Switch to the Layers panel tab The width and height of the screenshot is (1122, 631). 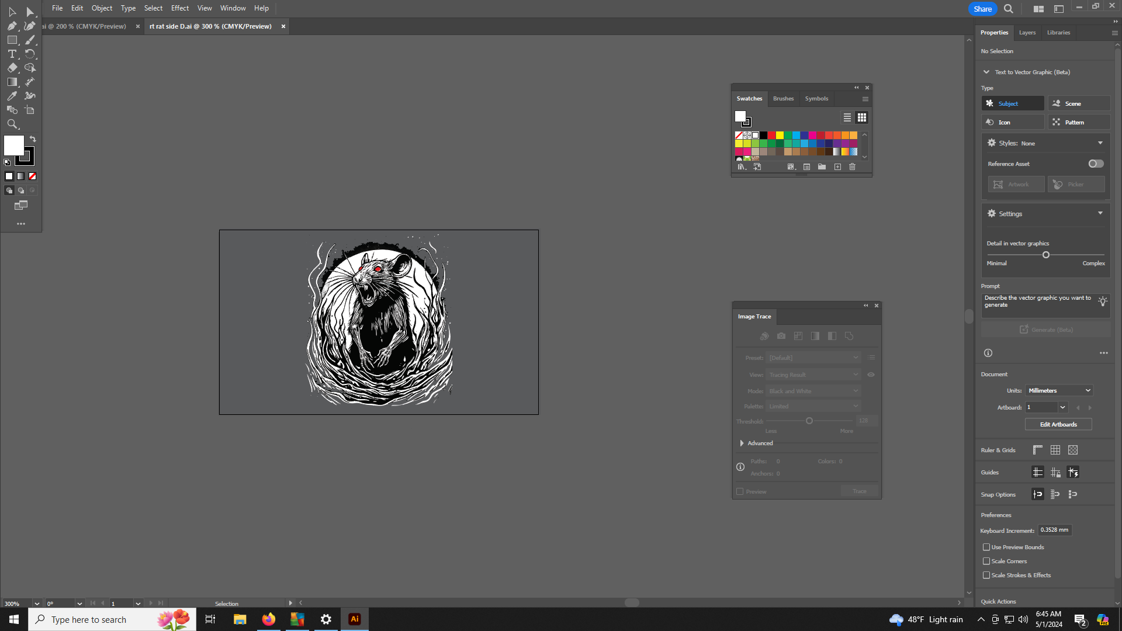click(1027, 33)
